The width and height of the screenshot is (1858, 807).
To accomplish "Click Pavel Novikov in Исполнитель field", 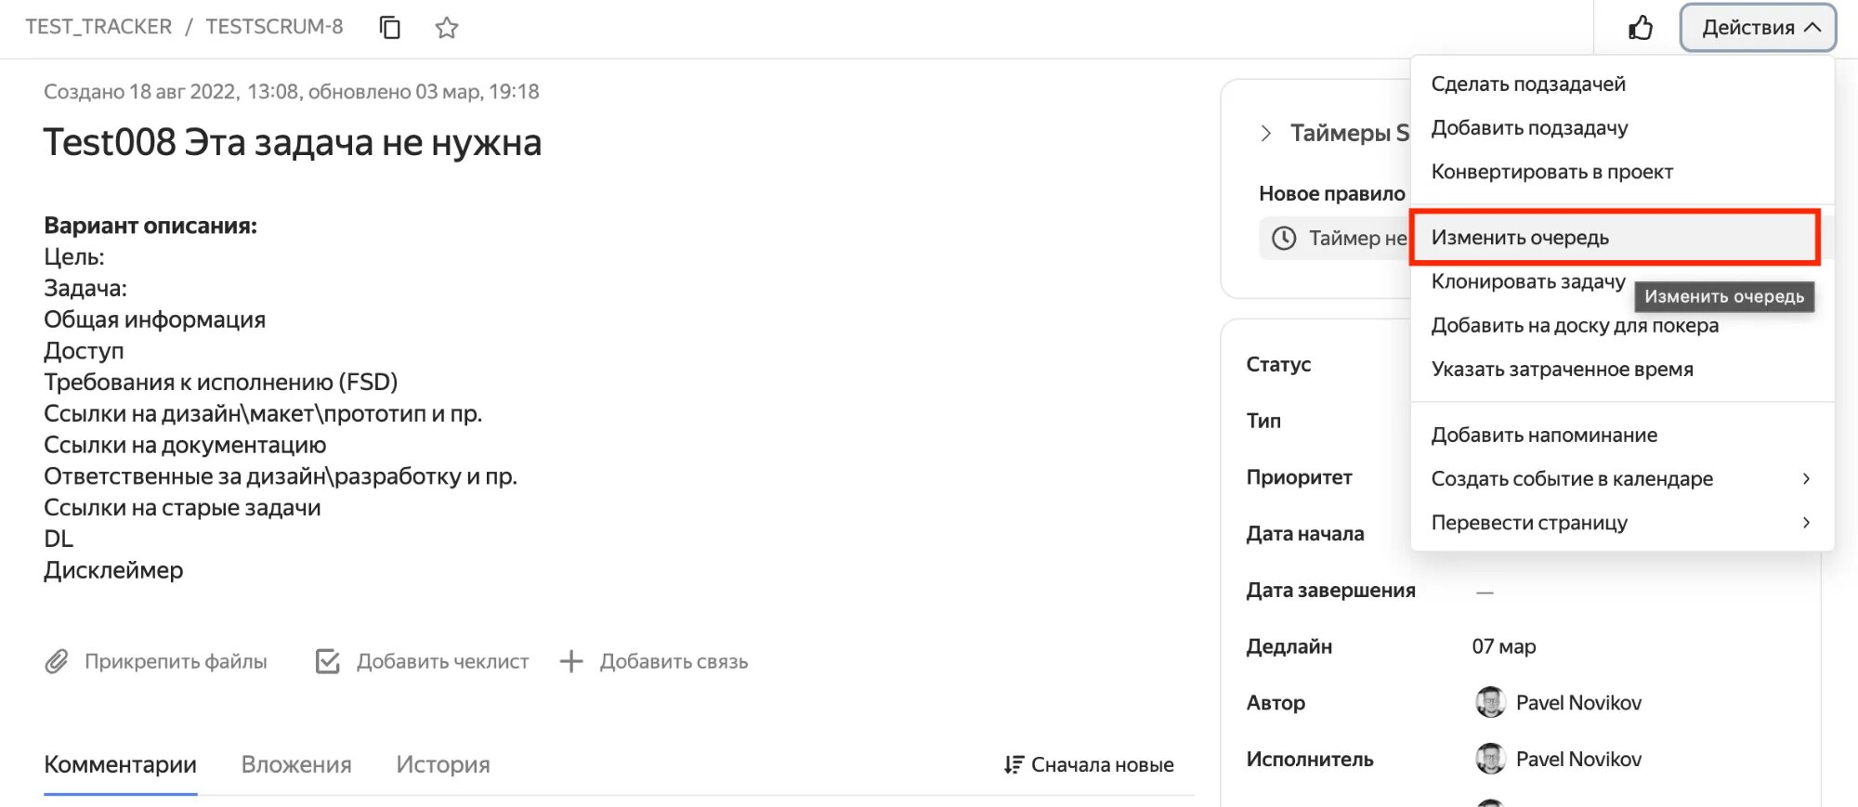I will [1577, 759].
